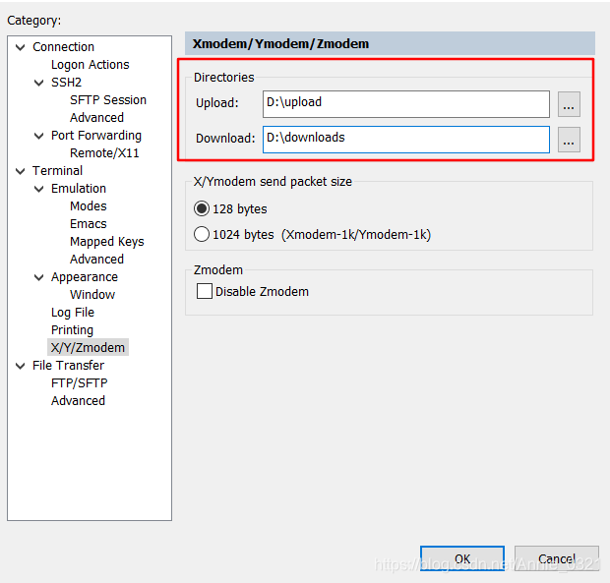This screenshot has height=583, width=610.
Task: Click the Cancel button
Action: [557, 558]
